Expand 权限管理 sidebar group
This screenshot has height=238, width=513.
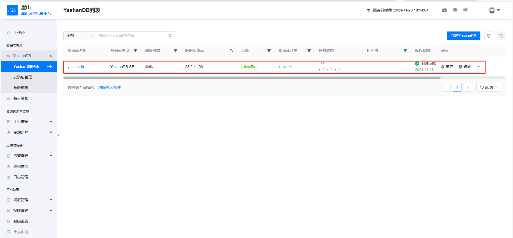tap(29, 211)
